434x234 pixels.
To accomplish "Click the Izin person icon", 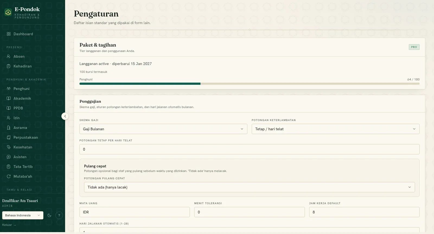I will pos(9,118).
